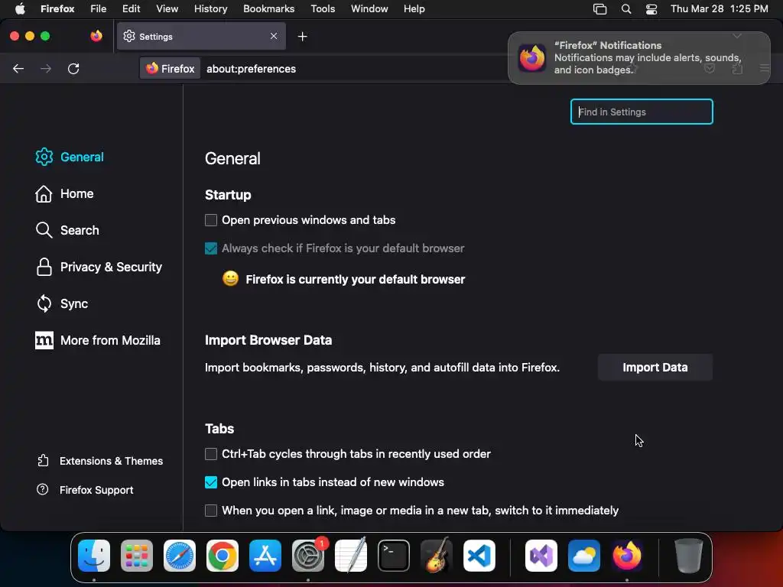
Task: Uncheck Open links in tabs instead of new windows
Action: click(x=211, y=482)
